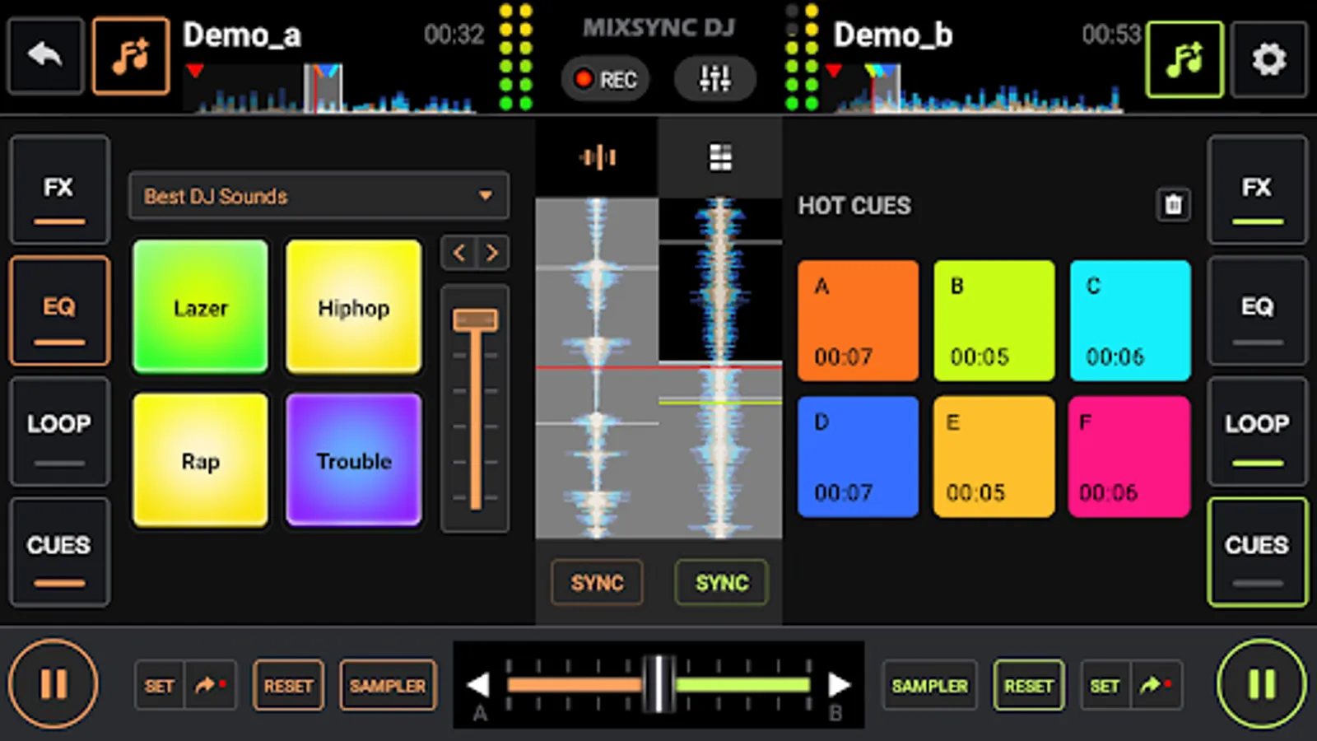Trigger hot cue pad A

pos(858,320)
